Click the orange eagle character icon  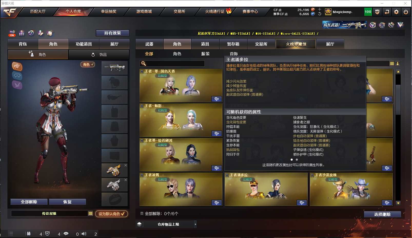click(x=17, y=66)
